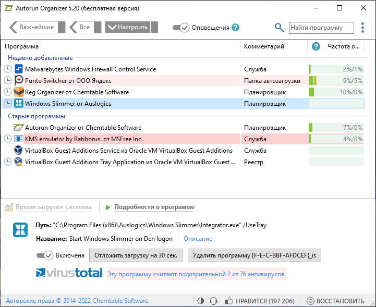Click the chart icon for Время загрузки системы
Screen dimensions: 376x307
tap(9, 207)
